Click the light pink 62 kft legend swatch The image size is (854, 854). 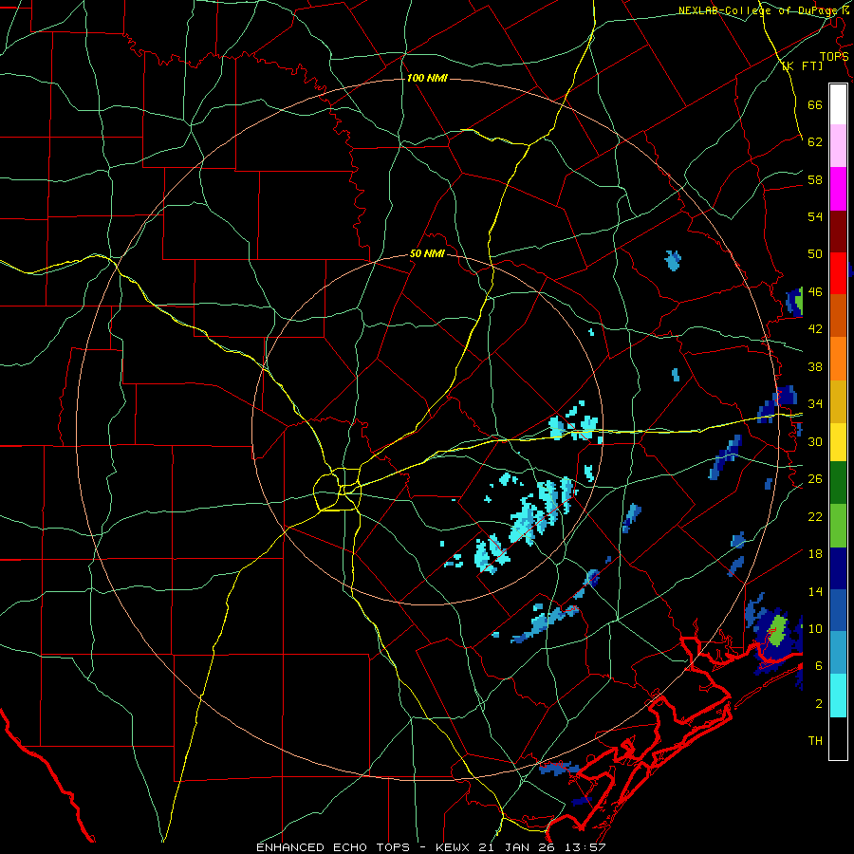(x=838, y=145)
